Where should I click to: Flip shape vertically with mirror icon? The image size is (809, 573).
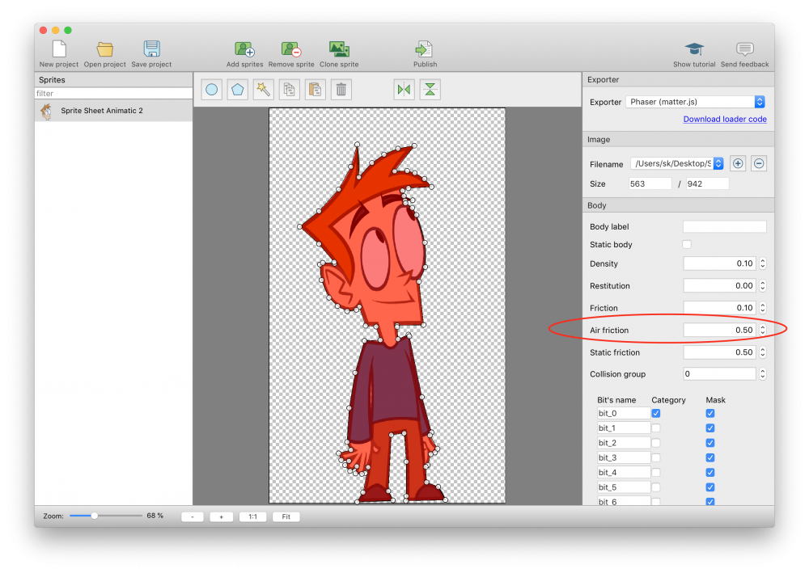point(430,90)
